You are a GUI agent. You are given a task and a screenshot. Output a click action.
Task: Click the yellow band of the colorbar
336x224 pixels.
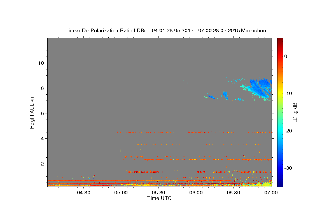click(x=280, y=92)
